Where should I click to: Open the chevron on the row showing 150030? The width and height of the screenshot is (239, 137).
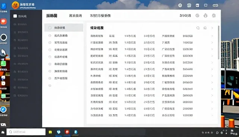[x=212, y=115]
